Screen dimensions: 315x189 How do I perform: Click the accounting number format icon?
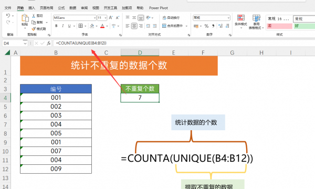point(196,26)
